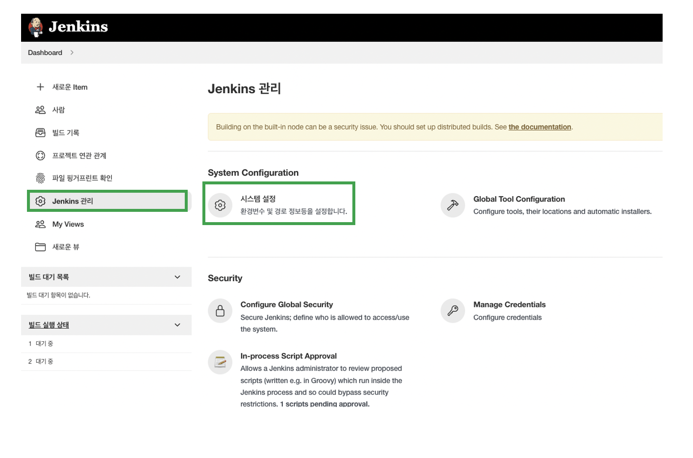
Task: Open Configure Global Security link
Action: (287, 305)
